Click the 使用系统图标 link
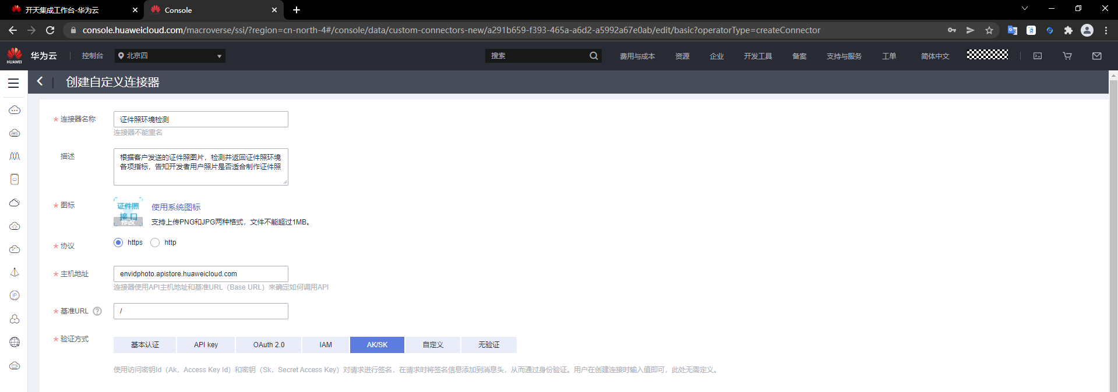 click(176, 207)
